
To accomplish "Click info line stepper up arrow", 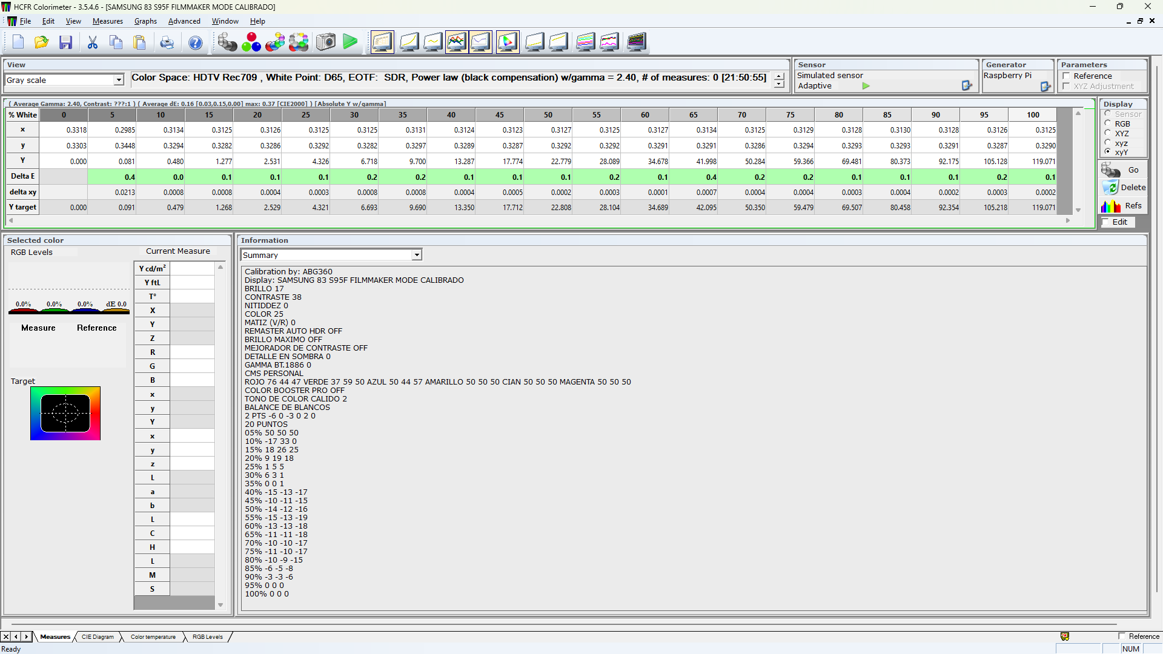I will [779, 76].
